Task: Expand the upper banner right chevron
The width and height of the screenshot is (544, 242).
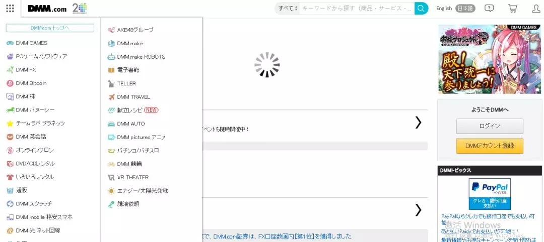Action: (418, 123)
